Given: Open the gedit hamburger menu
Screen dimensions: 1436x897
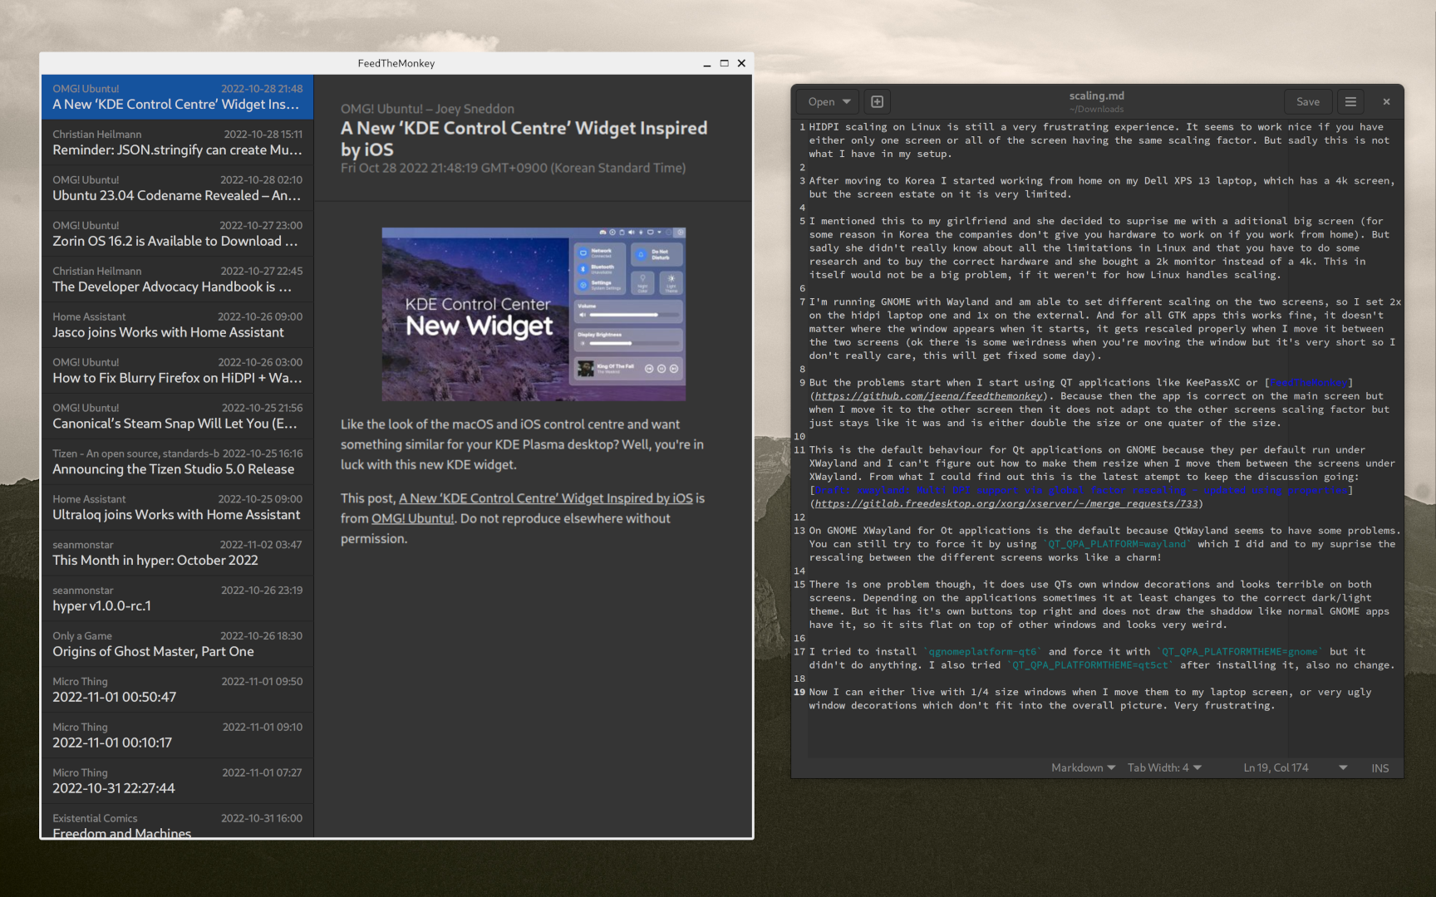Looking at the screenshot, I should pyautogui.click(x=1350, y=101).
